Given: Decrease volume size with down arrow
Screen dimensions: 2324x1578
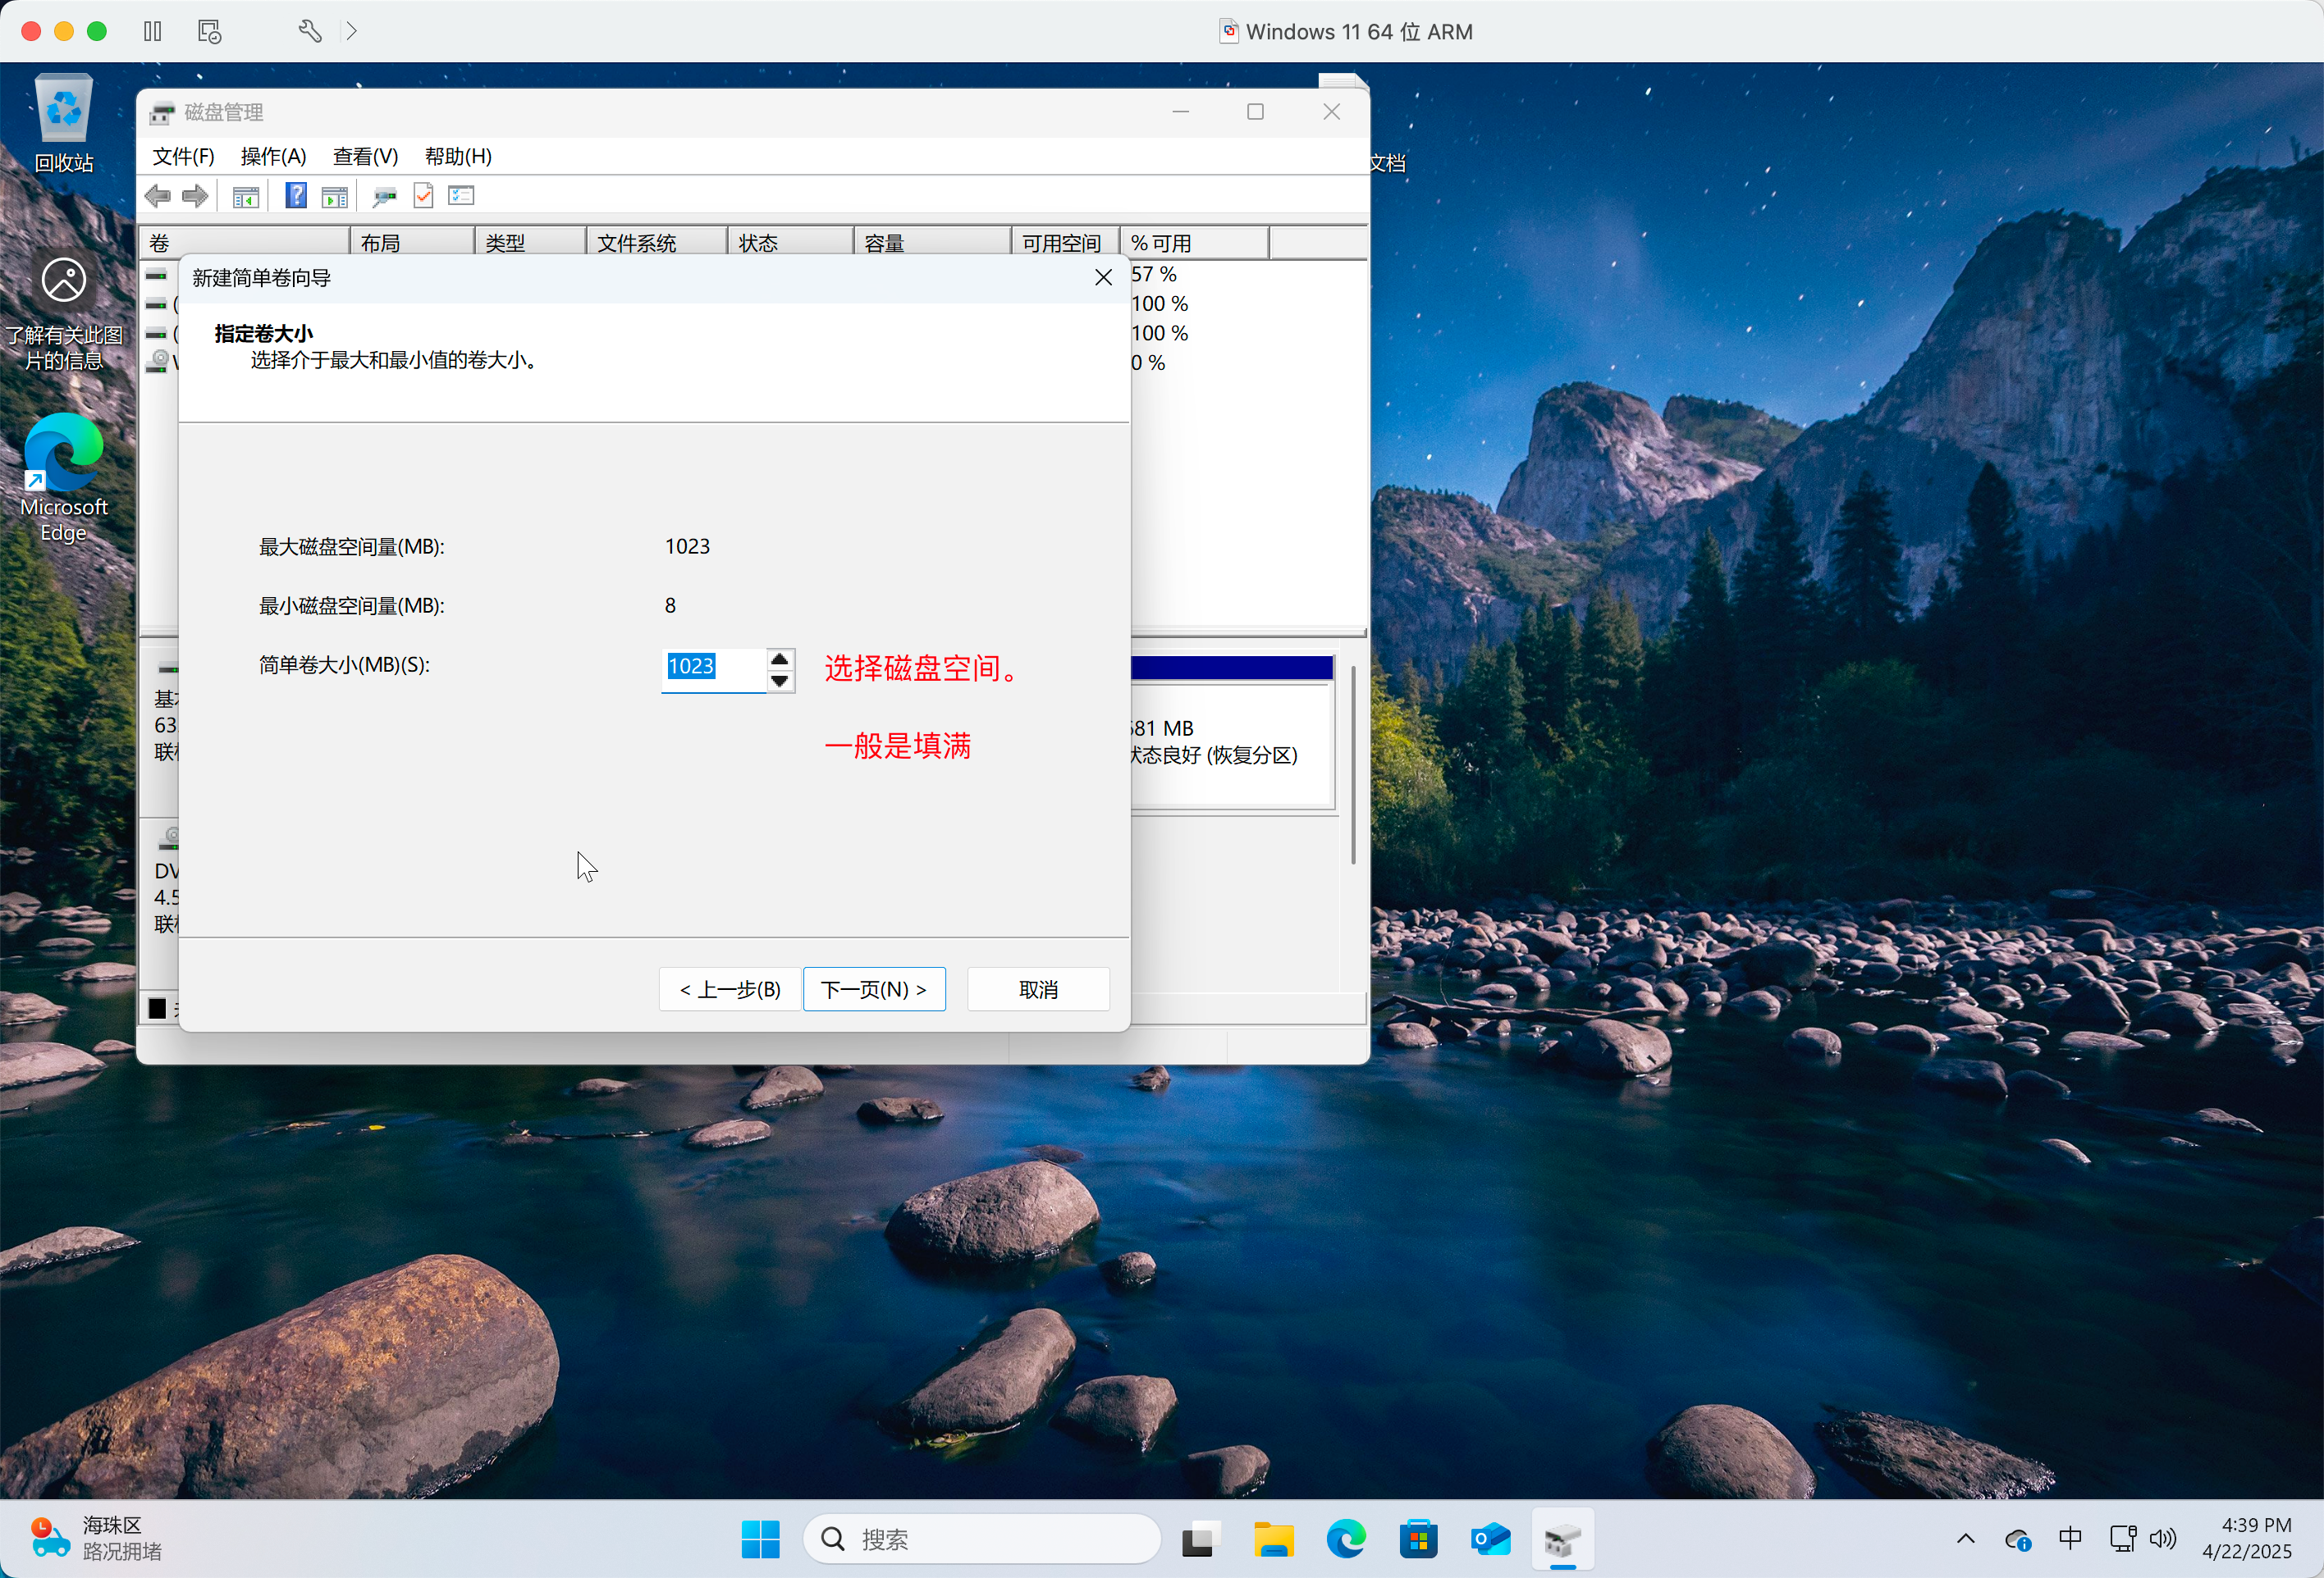Looking at the screenshot, I should tap(779, 682).
